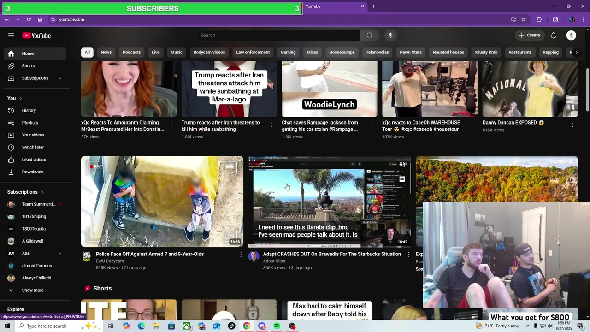Select the Music filter chip

(x=177, y=53)
